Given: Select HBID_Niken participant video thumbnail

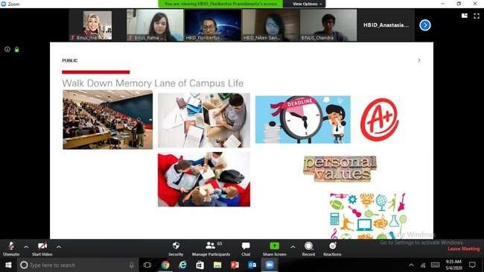Looking at the screenshot, I should tap(270, 25).
